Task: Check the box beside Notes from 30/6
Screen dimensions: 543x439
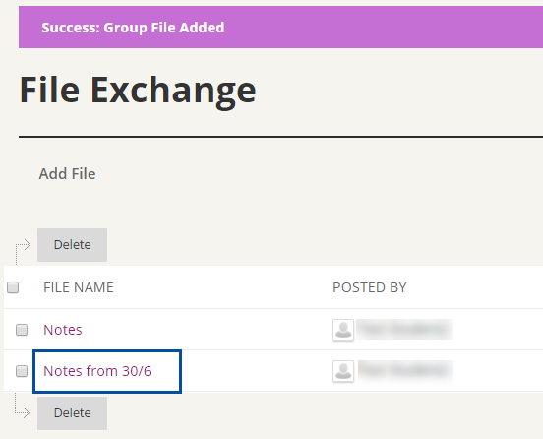Action: coord(22,371)
